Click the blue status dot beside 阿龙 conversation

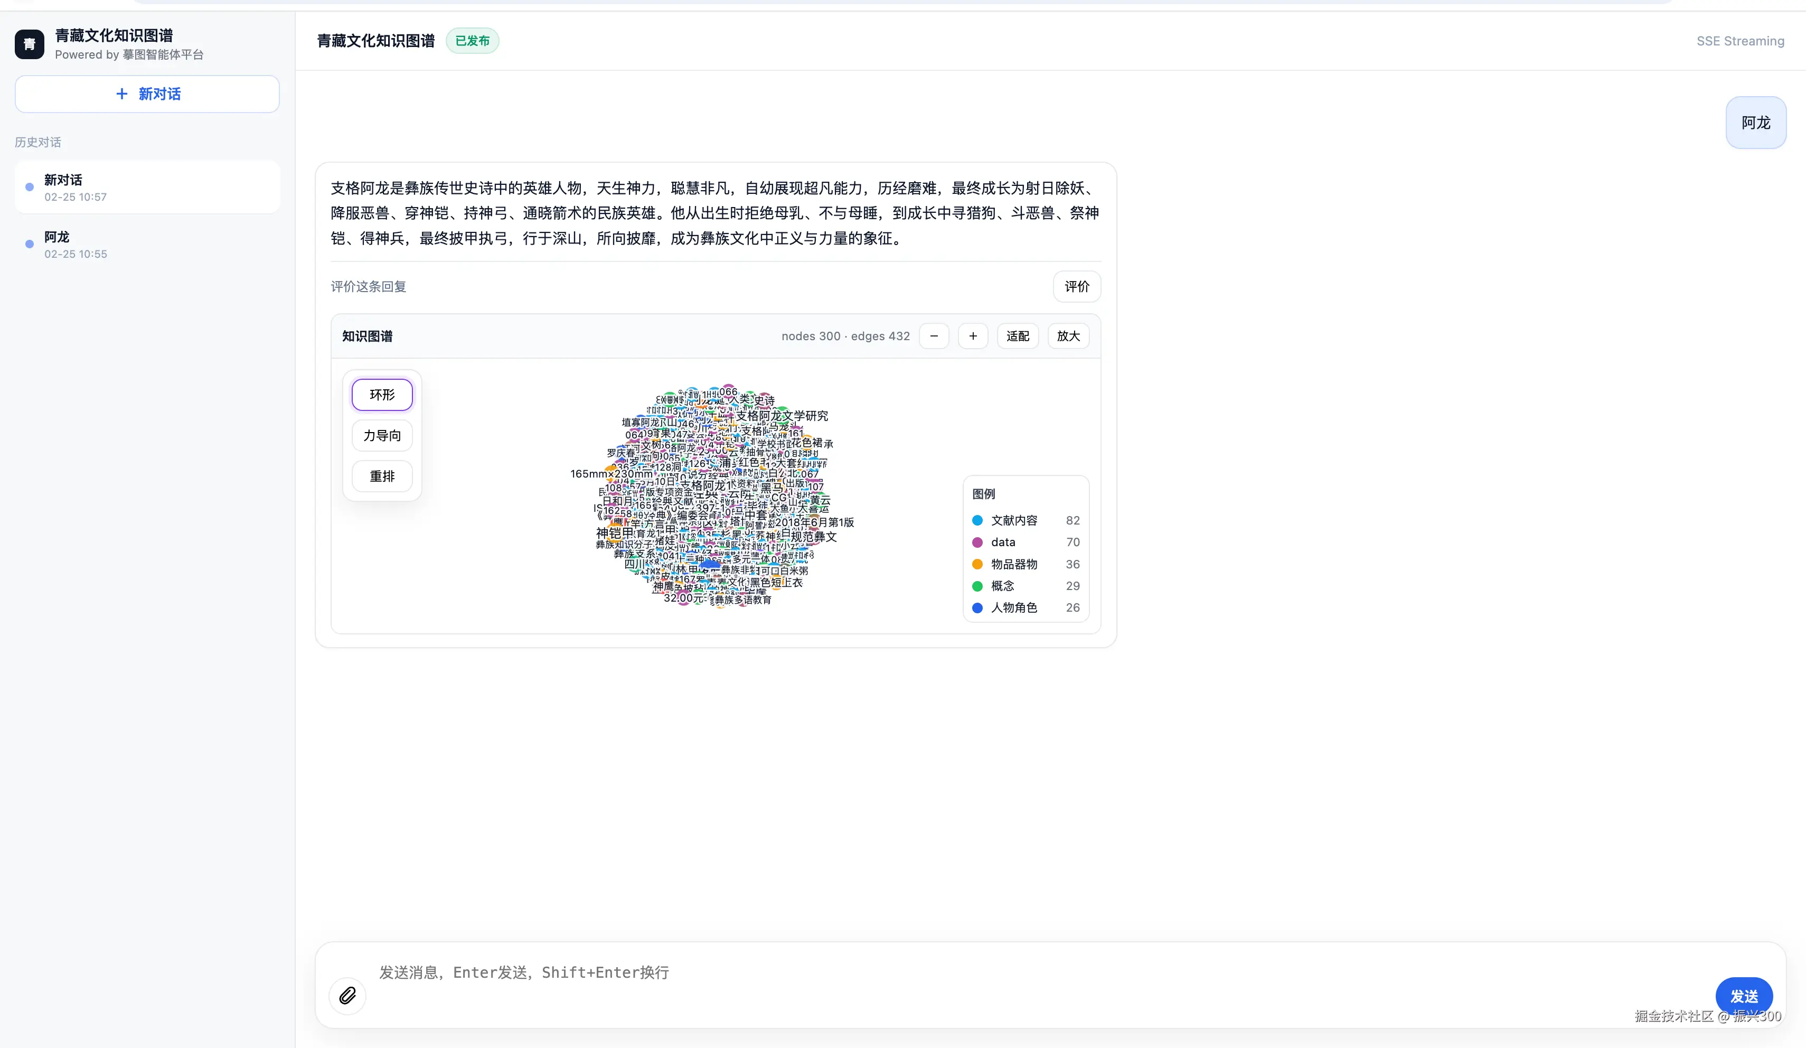[x=29, y=244]
